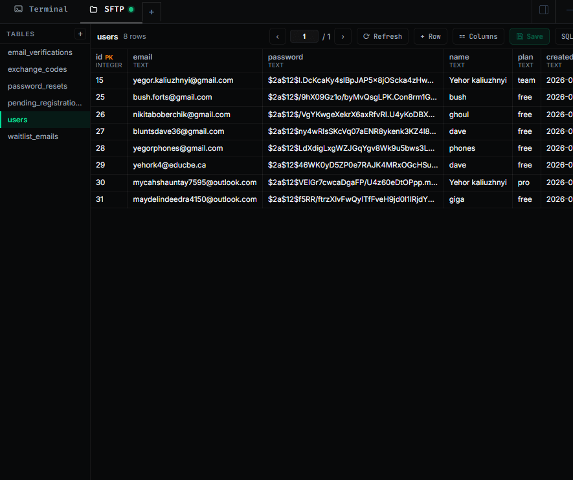The width and height of the screenshot is (573, 480).
Task: Focus the page number field
Action: click(x=304, y=36)
